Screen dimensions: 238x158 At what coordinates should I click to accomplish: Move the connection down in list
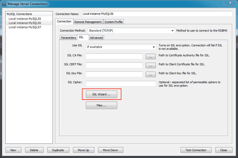click(x=111, y=150)
